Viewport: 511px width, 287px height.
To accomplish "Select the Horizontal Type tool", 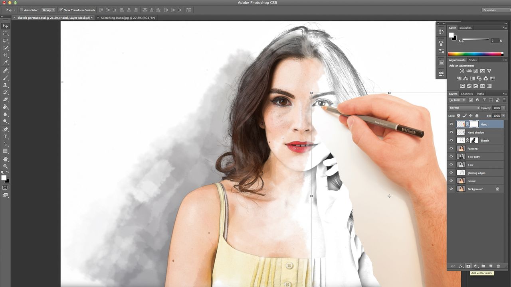I will (5, 137).
